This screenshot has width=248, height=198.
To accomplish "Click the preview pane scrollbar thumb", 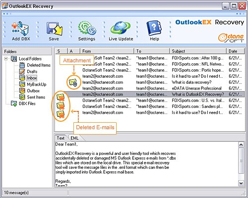I will tap(241, 161).
